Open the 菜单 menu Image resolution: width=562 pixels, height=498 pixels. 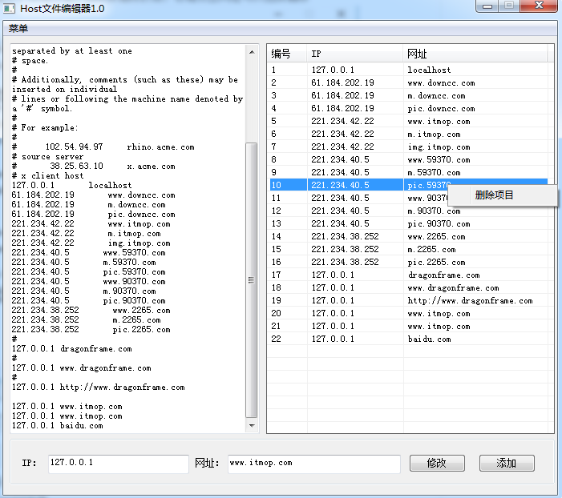pyautogui.click(x=18, y=29)
